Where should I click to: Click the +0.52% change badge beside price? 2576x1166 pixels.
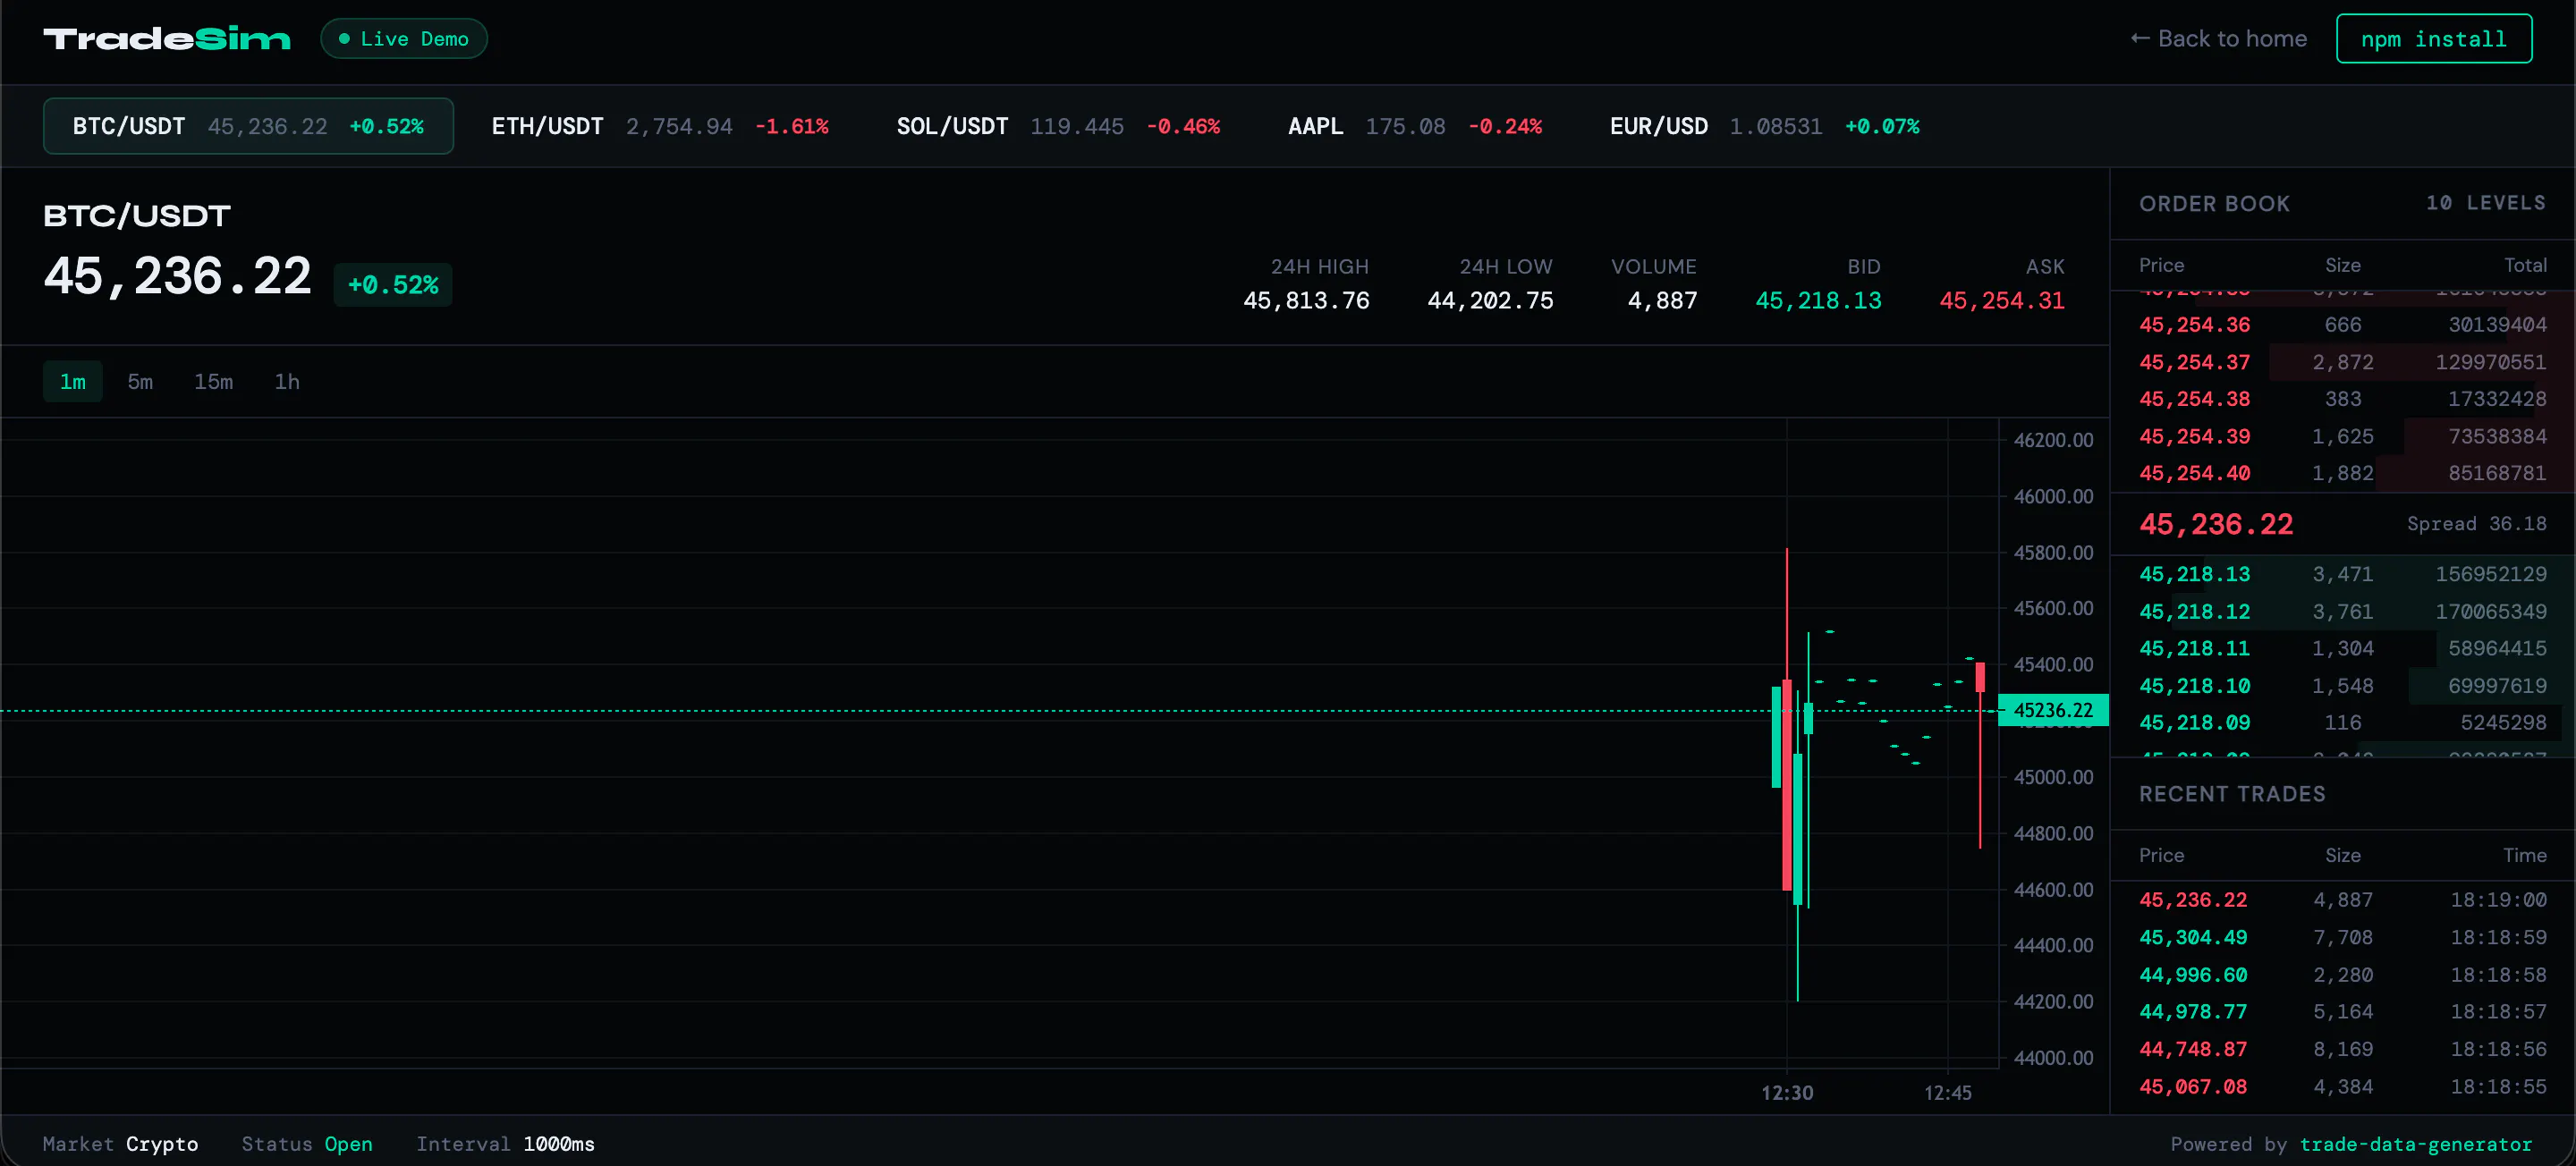pos(393,285)
